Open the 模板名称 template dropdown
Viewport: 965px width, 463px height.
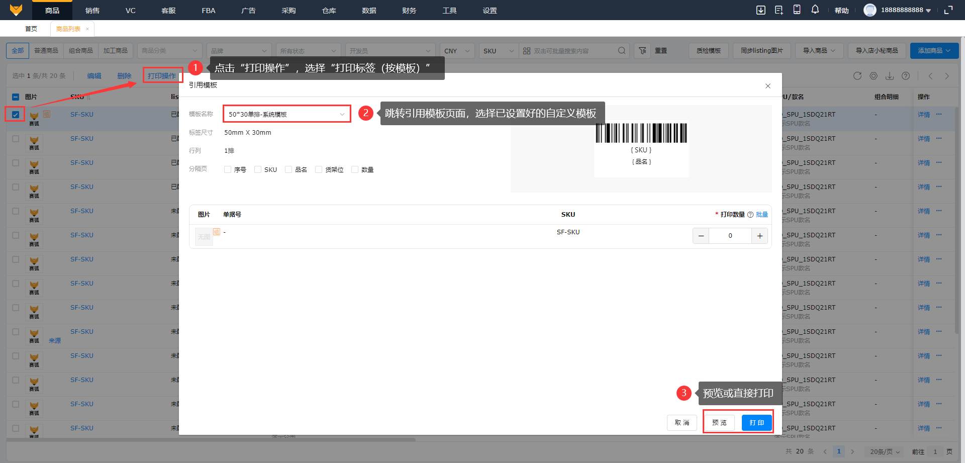tap(286, 114)
